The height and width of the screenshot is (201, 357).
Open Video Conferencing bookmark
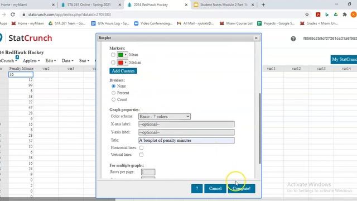coord(153,23)
